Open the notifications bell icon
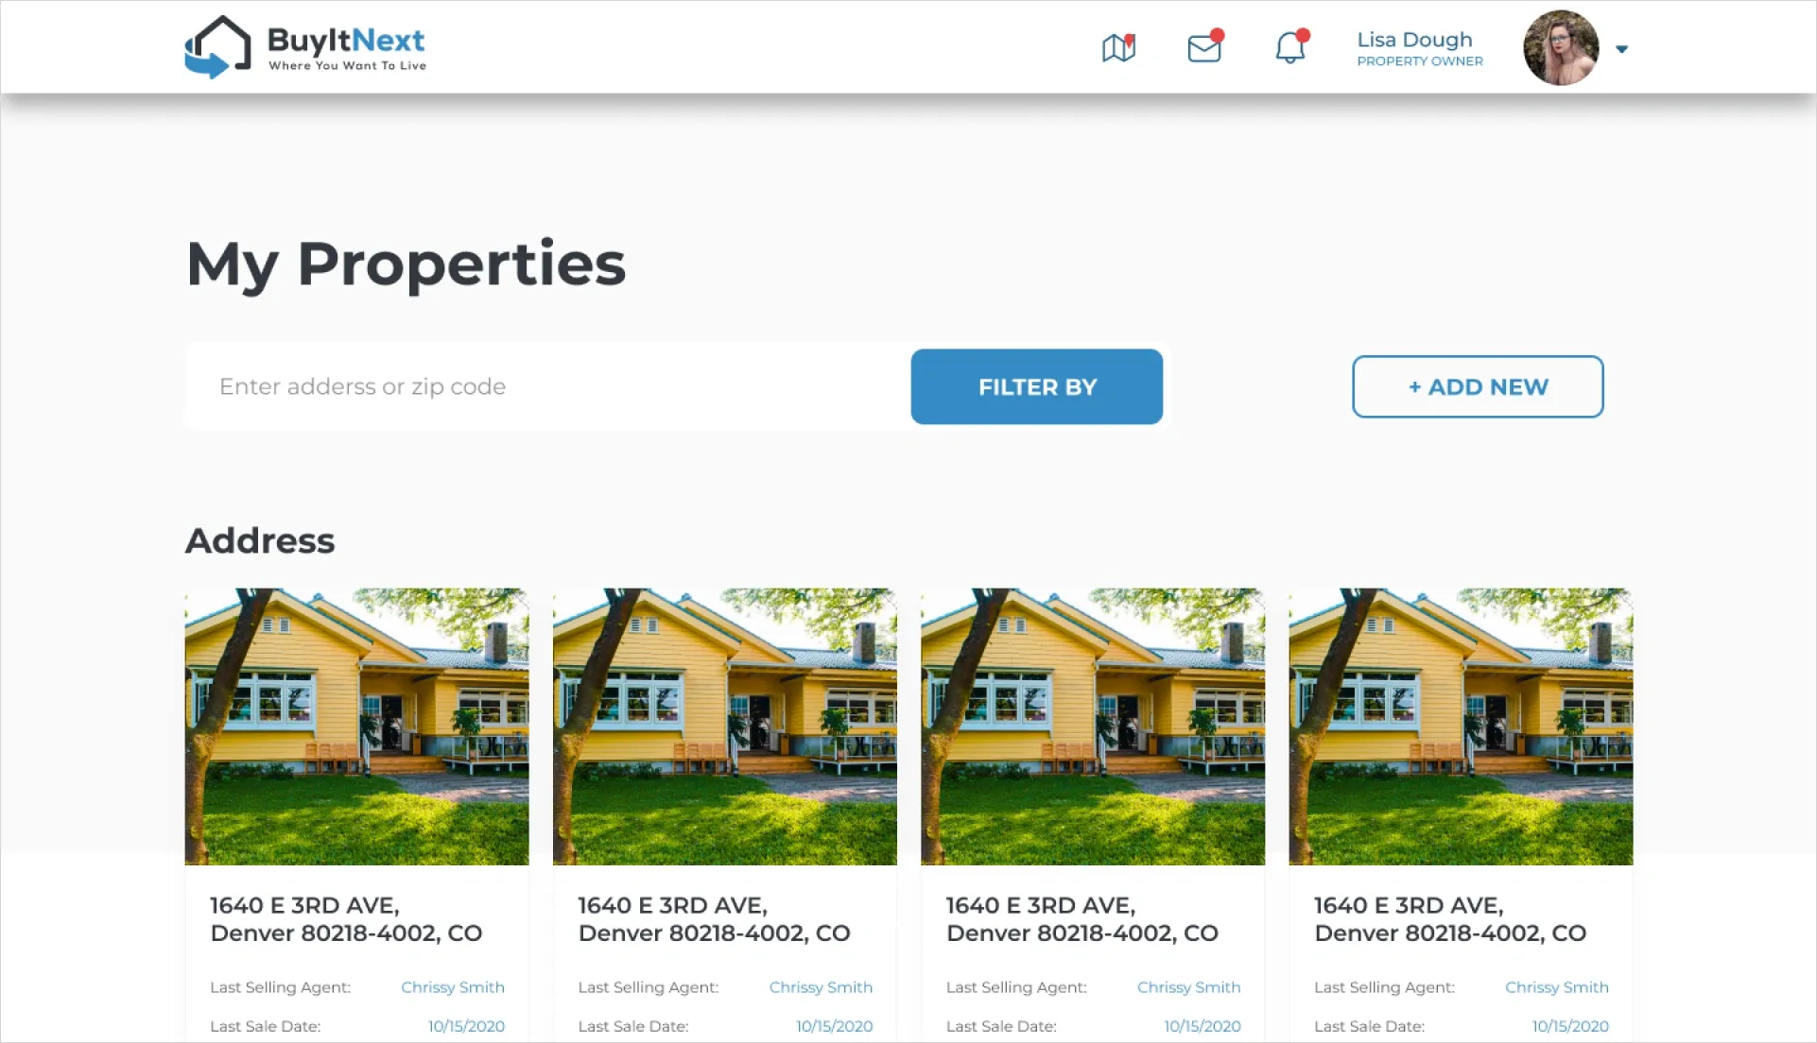 pyautogui.click(x=1291, y=46)
